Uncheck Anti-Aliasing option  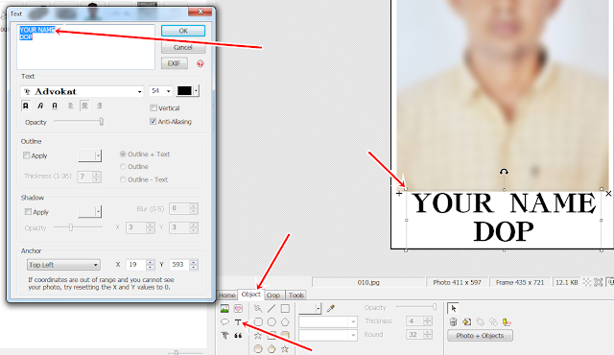(x=153, y=121)
